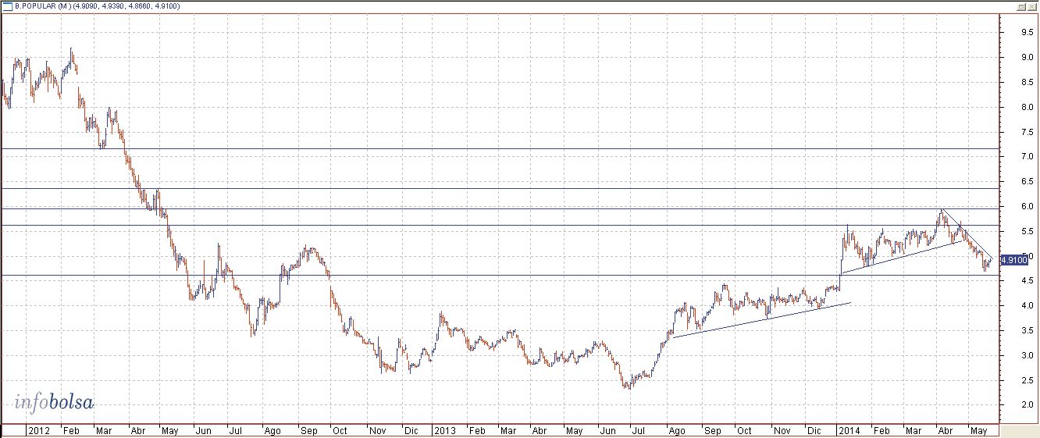Select the horizontal support line near 4.6
Image resolution: width=1040 pixels, height=438 pixels.
[468, 275]
